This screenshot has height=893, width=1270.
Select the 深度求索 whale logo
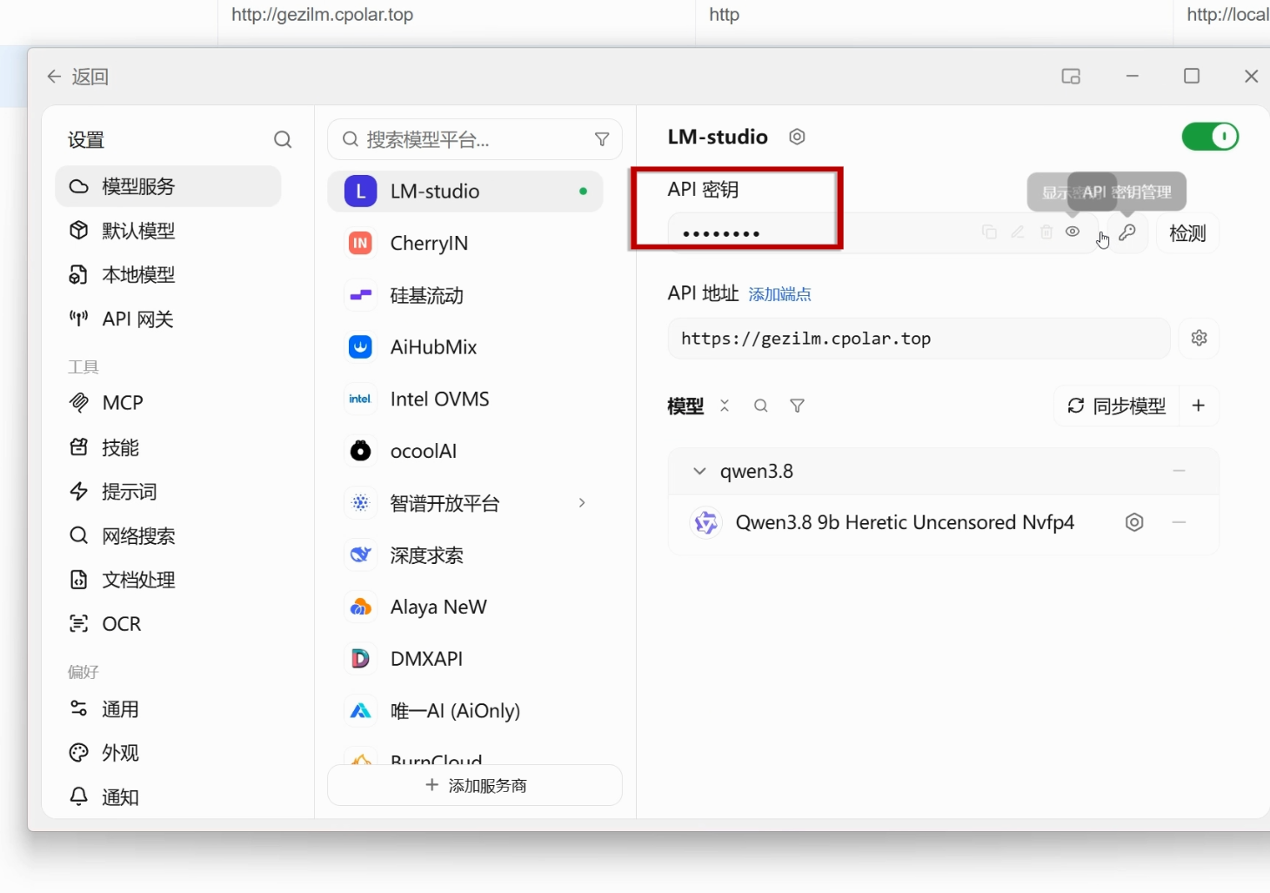click(360, 555)
